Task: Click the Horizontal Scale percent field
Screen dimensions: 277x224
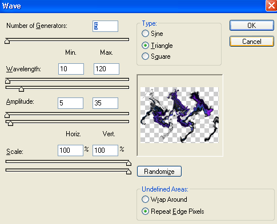Action: tap(70, 150)
